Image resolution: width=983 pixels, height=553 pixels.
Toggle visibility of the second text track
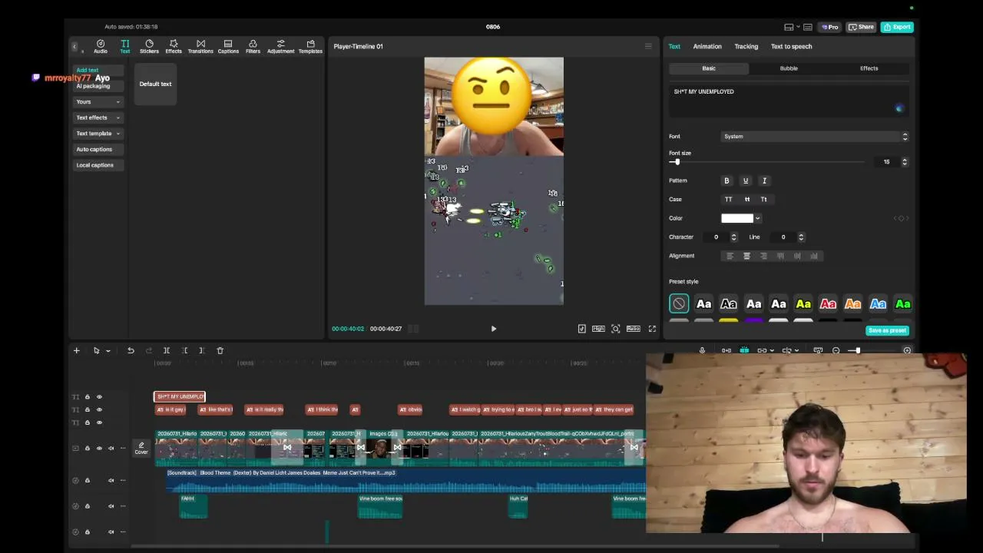(99, 409)
